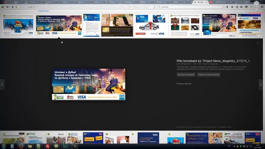This screenshot has width=265, height=149.
Task: Reload the page with the refresh icon
Action: (x=154, y=7)
